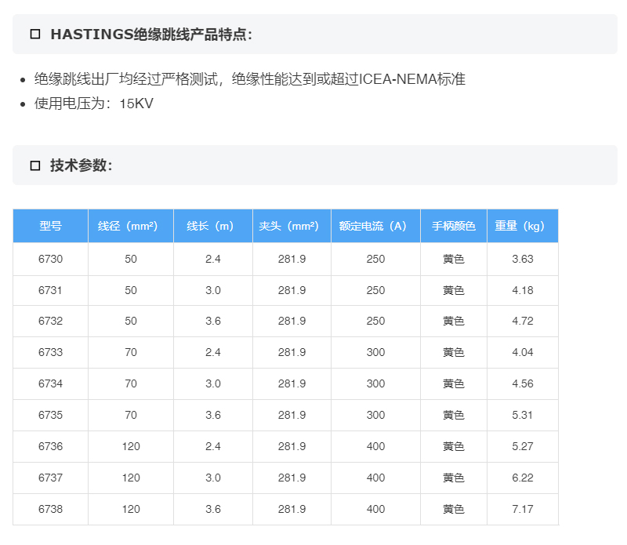This screenshot has width=627, height=545.
Task: Select the 技术参数 heading text
Action: [82, 165]
